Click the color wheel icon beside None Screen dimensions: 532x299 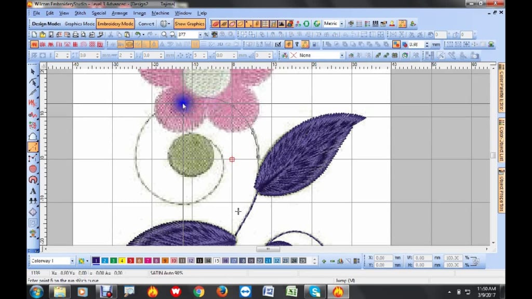[285, 55]
